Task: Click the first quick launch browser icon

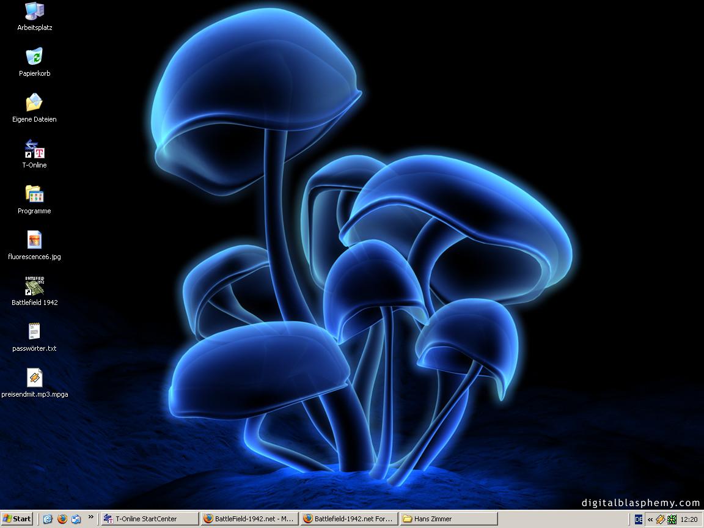Action: pyautogui.click(x=48, y=519)
